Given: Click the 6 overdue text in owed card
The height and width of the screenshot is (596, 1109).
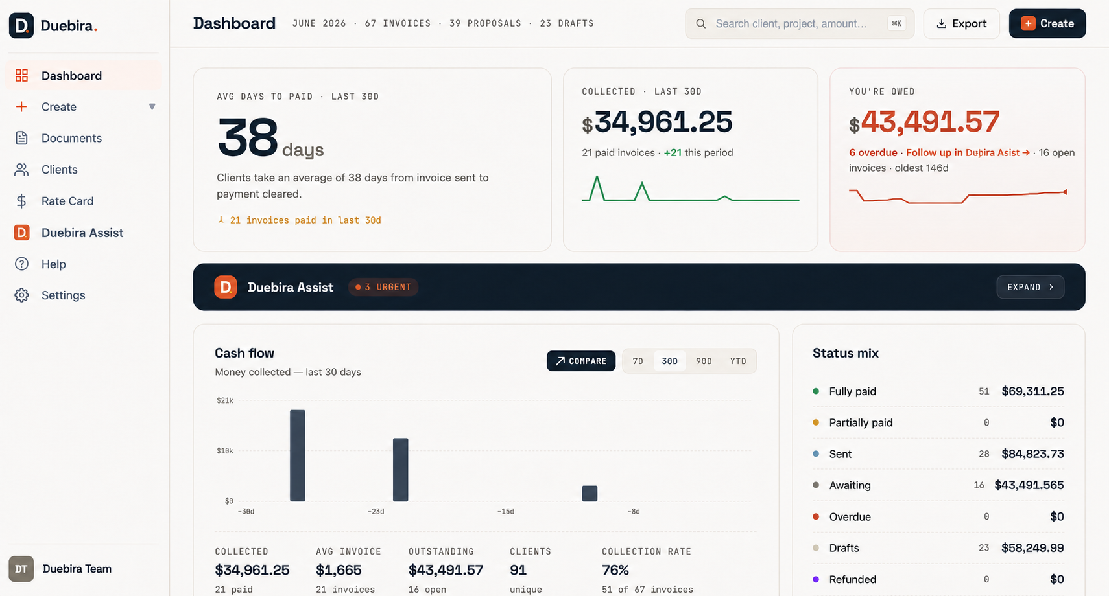Looking at the screenshot, I should (873, 153).
